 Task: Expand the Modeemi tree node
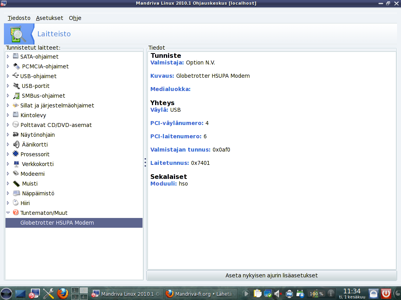[8, 174]
